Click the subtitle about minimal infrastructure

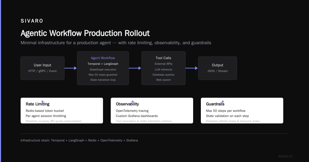coord(116,43)
